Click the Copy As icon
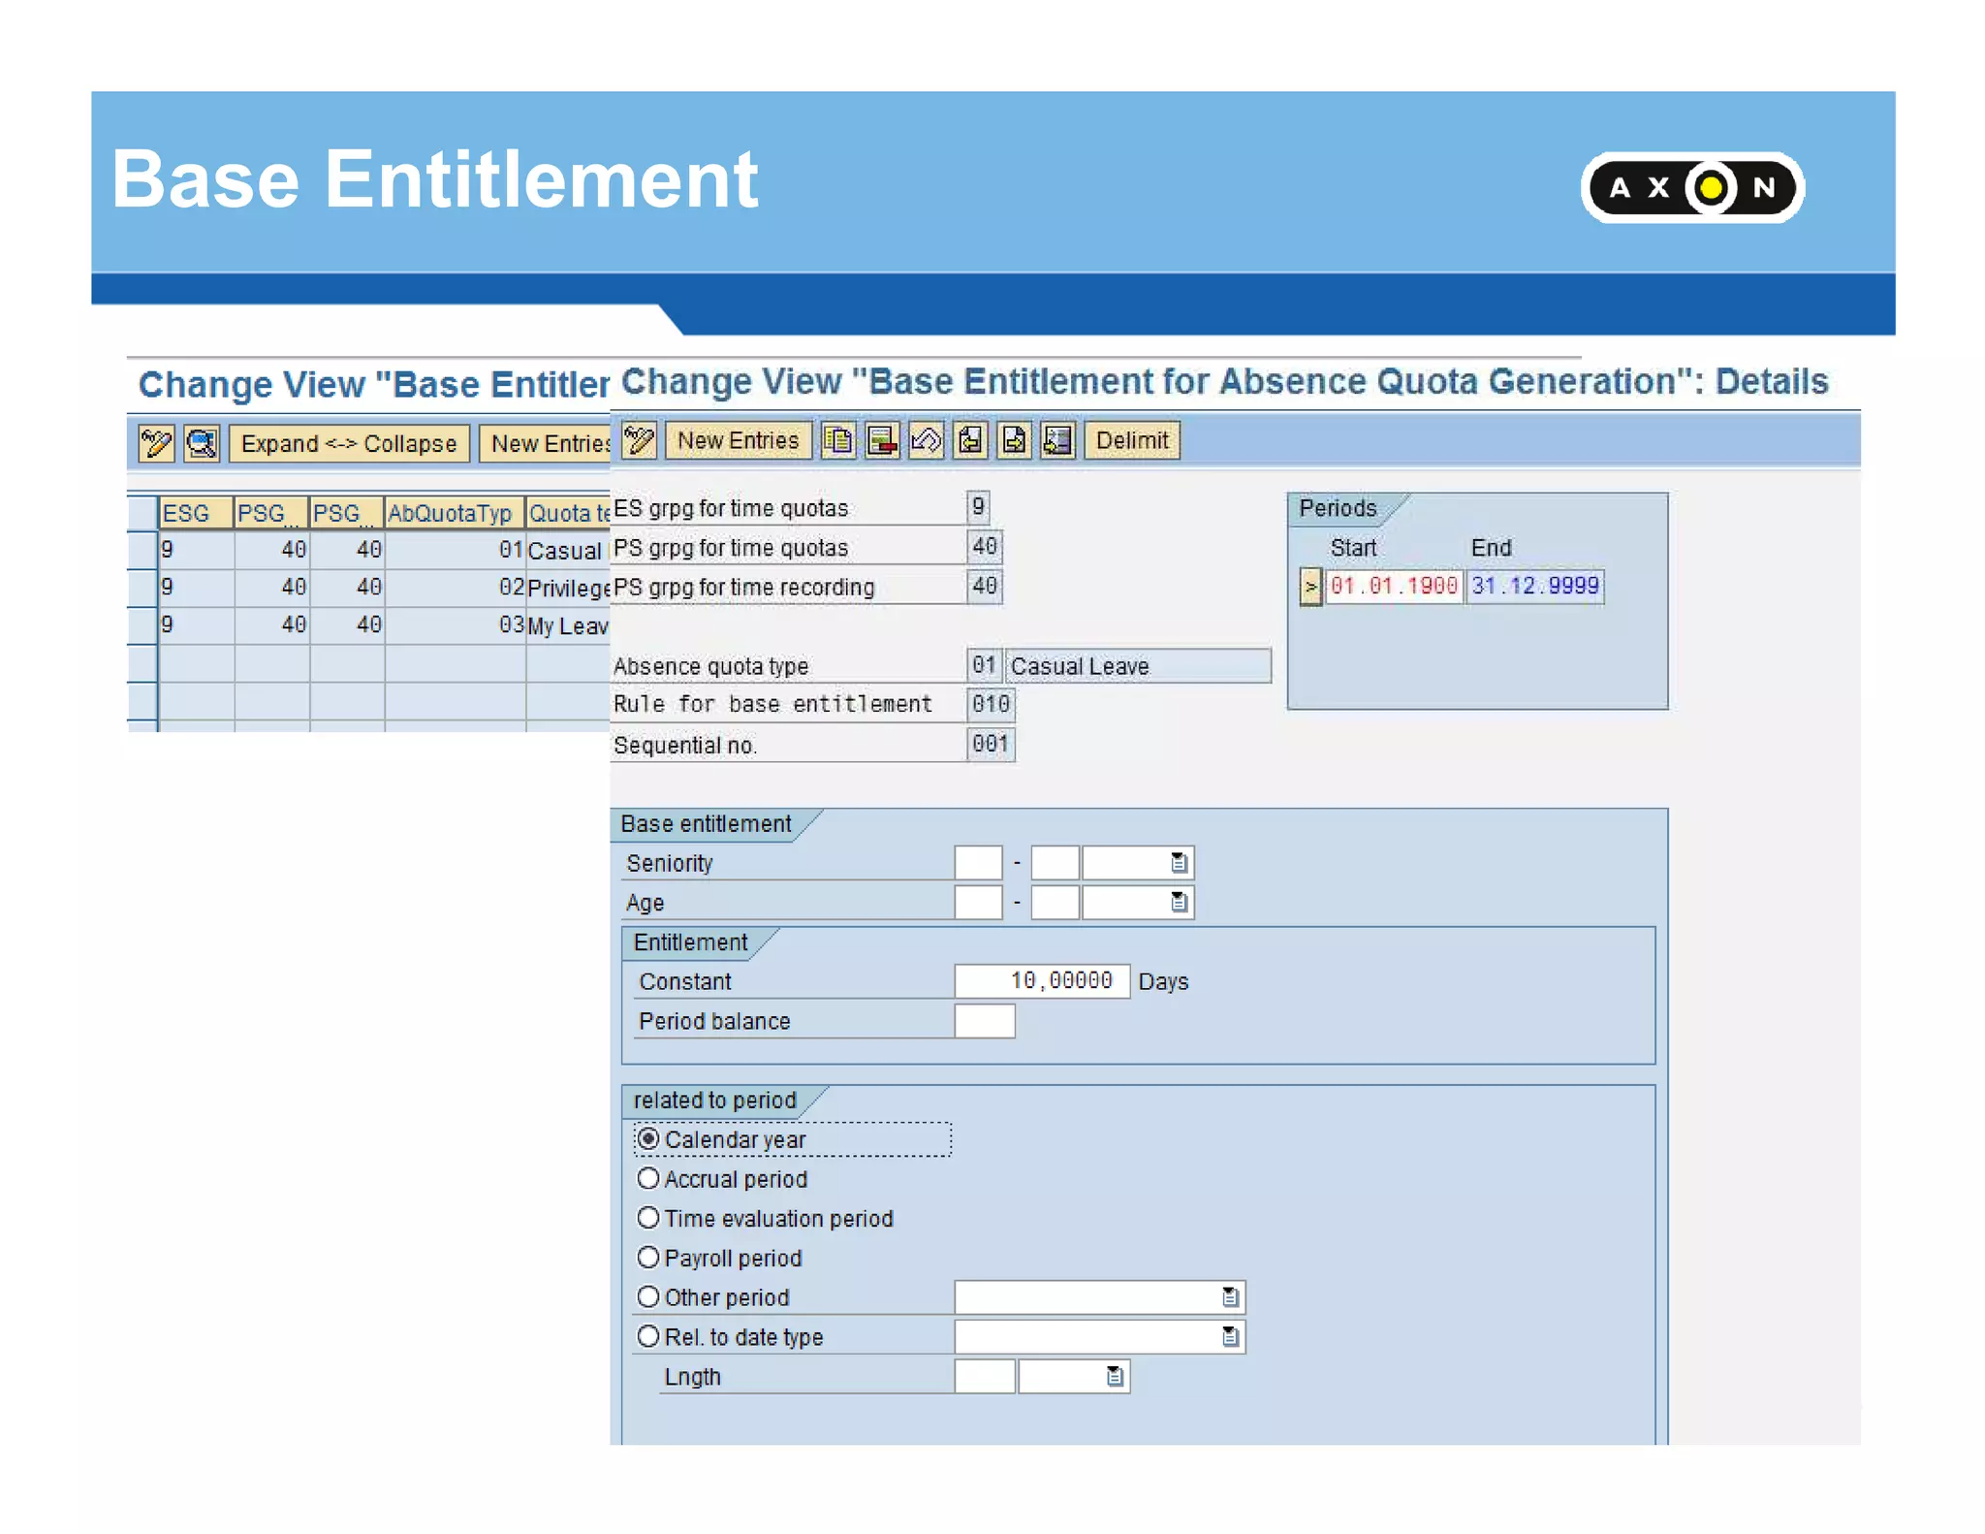1985x1534 pixels. click(x=838, y=440)
